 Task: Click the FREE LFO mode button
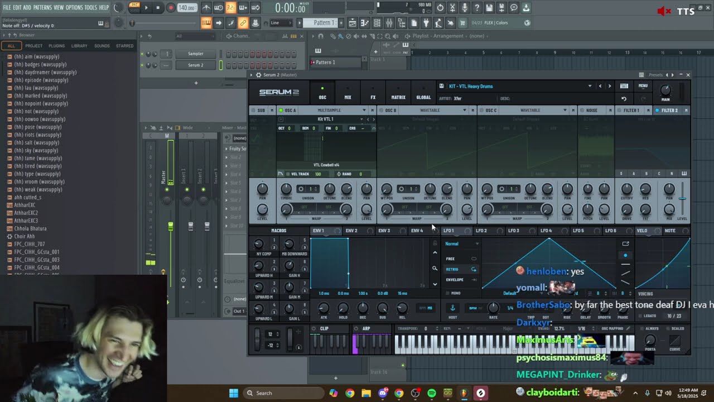coord(461,259)
